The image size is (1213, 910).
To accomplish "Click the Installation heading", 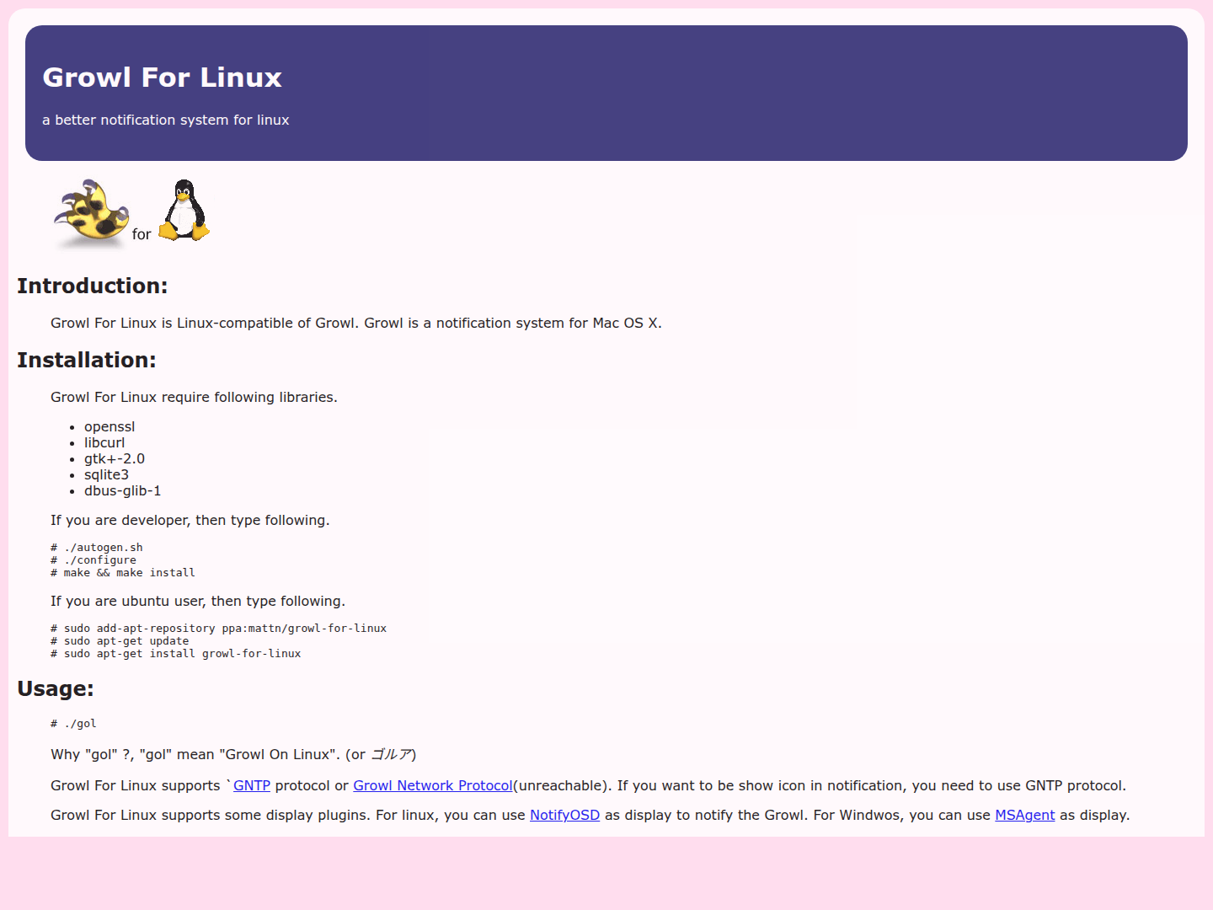I will click(x=87, y=361).
